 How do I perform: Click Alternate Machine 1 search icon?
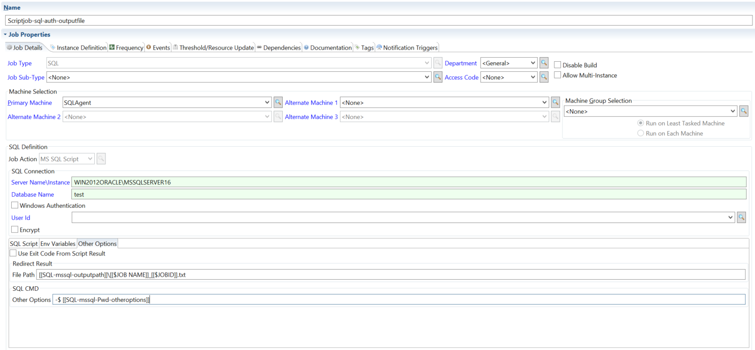556,103
